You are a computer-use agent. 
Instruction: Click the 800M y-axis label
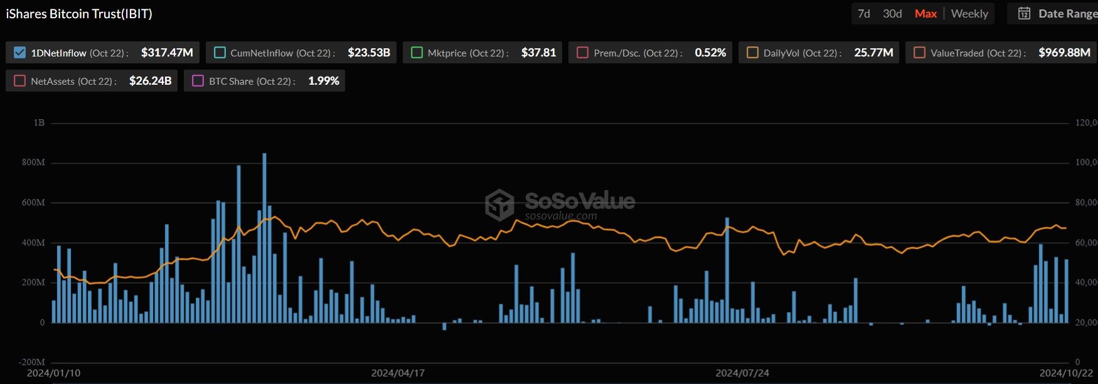[x=33, y=163]
